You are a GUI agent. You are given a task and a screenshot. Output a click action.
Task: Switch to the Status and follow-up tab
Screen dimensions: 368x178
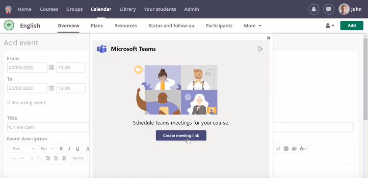(x=171, y=26)
